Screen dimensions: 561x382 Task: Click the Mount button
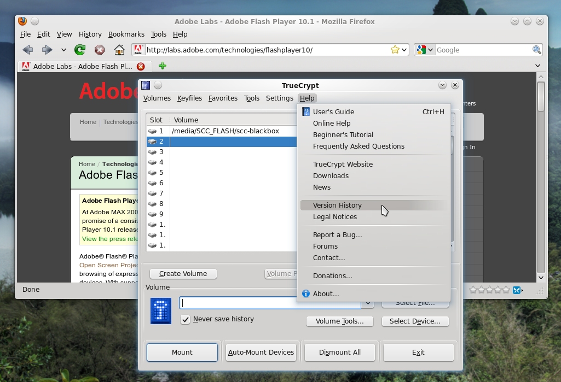[x=182, y=352]
